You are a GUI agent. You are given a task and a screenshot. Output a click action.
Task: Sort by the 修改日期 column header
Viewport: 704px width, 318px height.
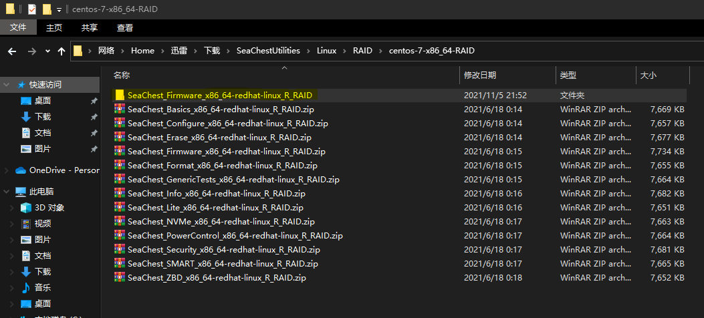point(480,75)
